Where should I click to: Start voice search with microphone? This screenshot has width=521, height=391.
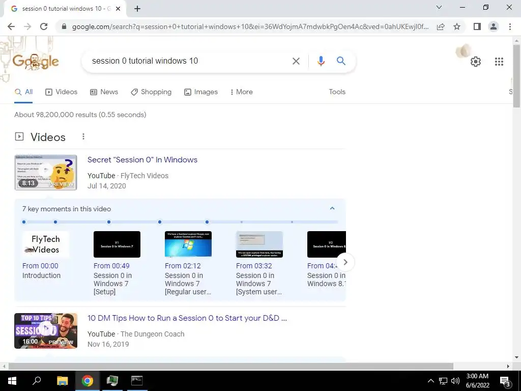321,61
